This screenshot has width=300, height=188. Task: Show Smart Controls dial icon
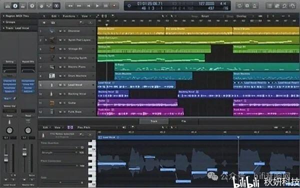click(x=41, y=5)
